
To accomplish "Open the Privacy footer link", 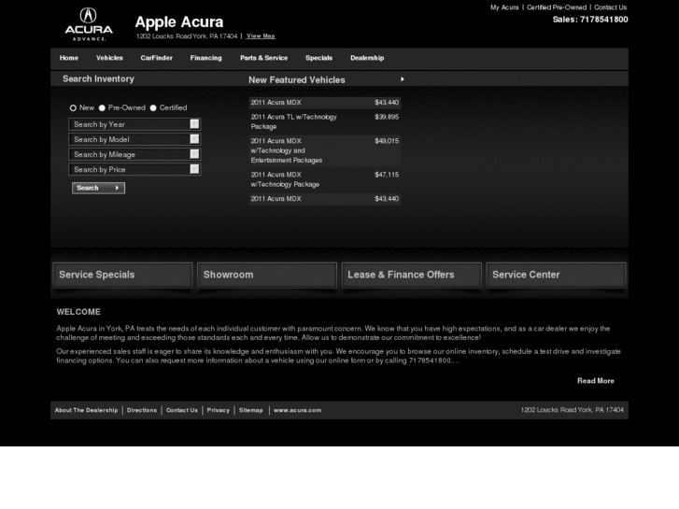I will click(x=219, y=410).
